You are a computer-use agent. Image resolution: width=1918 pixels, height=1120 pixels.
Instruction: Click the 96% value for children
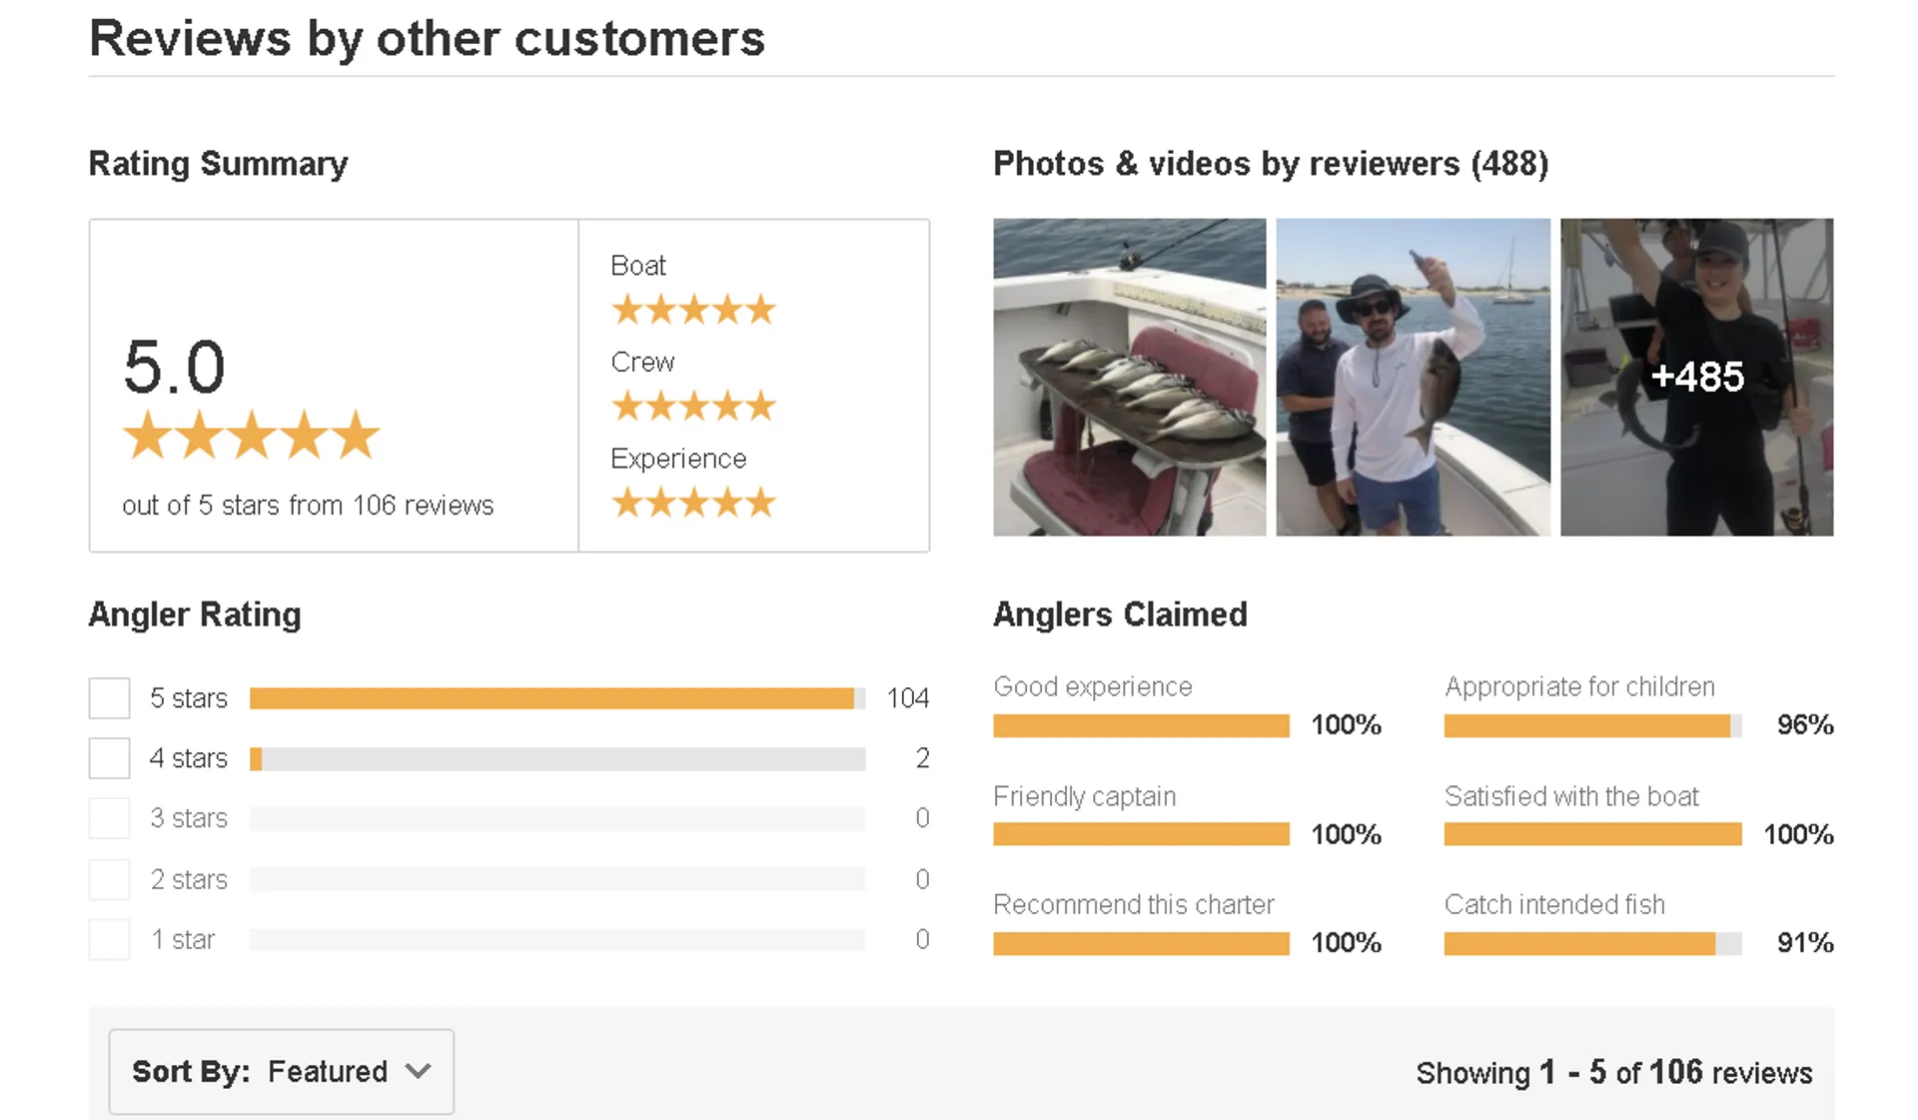tap(1805, 725)
